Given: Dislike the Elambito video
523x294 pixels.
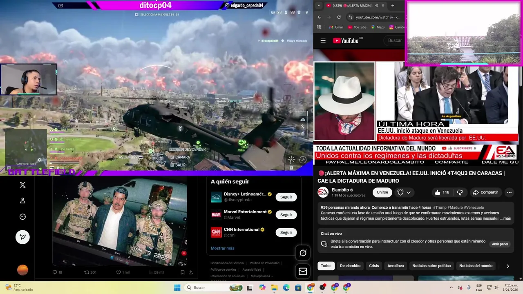Looking at the screenshot, I should pyautogui.click(x=460, y=192).
